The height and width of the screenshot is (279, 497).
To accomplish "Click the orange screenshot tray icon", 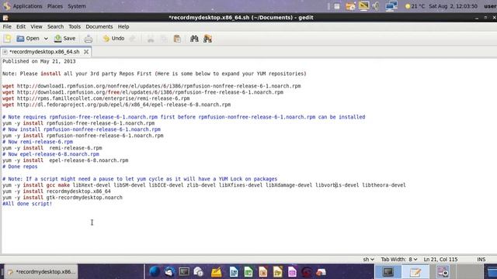I will coord(350,6).
